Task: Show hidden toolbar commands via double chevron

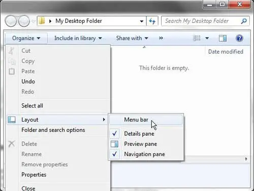Action: tap(161, 38)
